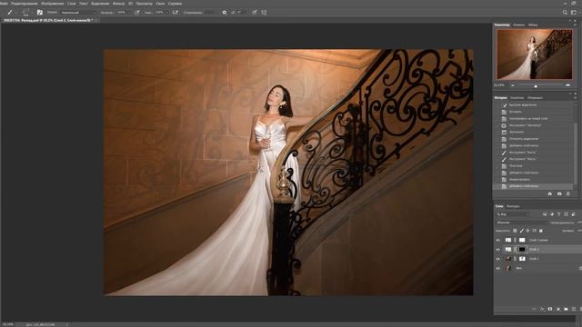Filter layers by smart objects icon
Viewport: 582px width, 327px height.
point(573,214)
